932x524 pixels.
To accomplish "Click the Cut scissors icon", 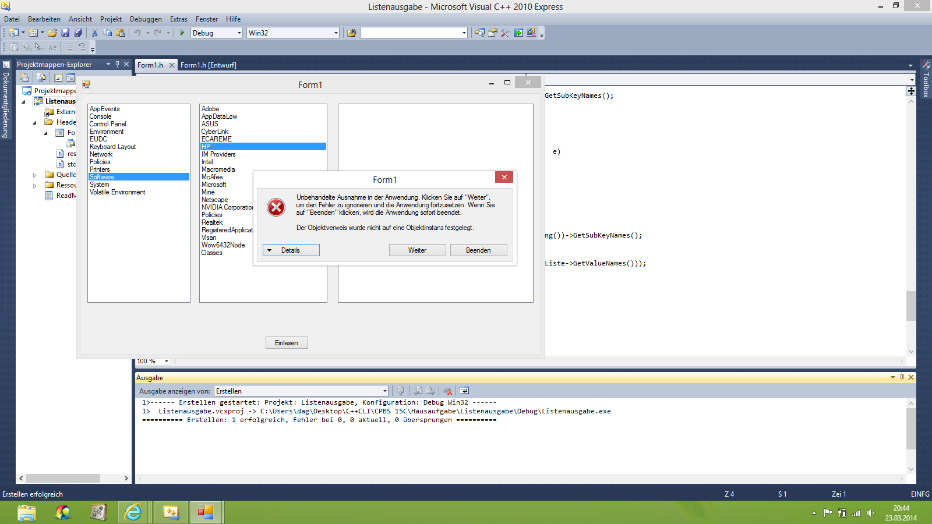I will (x=95, y=33).
